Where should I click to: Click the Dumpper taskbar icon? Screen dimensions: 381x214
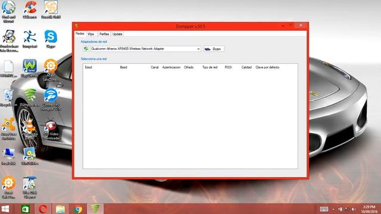click(95, 209)
